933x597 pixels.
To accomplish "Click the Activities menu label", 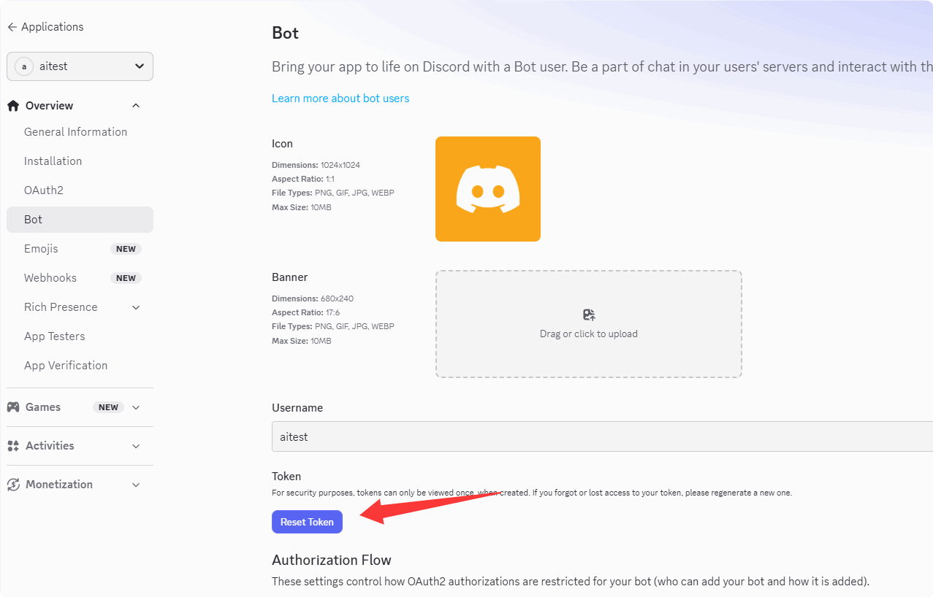I will [50, 446].
